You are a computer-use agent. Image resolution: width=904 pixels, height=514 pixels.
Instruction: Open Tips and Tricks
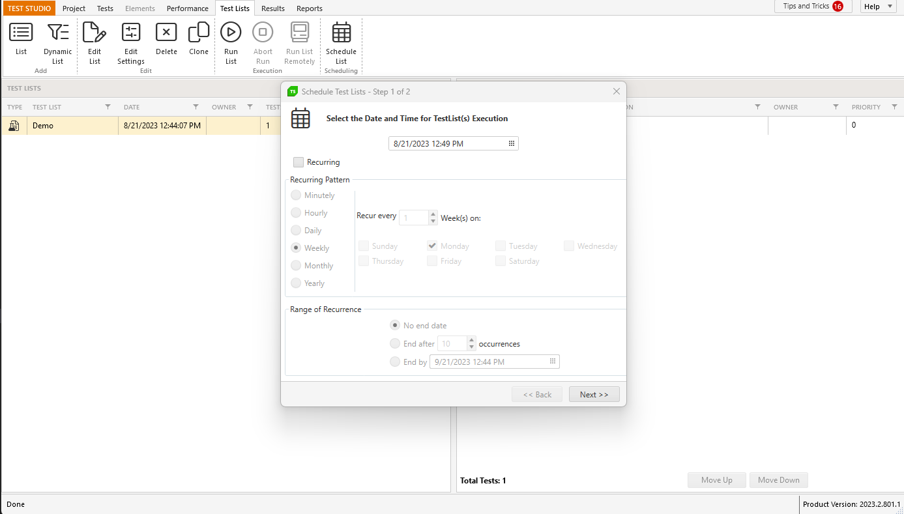pyautogui.click(x=813, y=7)
